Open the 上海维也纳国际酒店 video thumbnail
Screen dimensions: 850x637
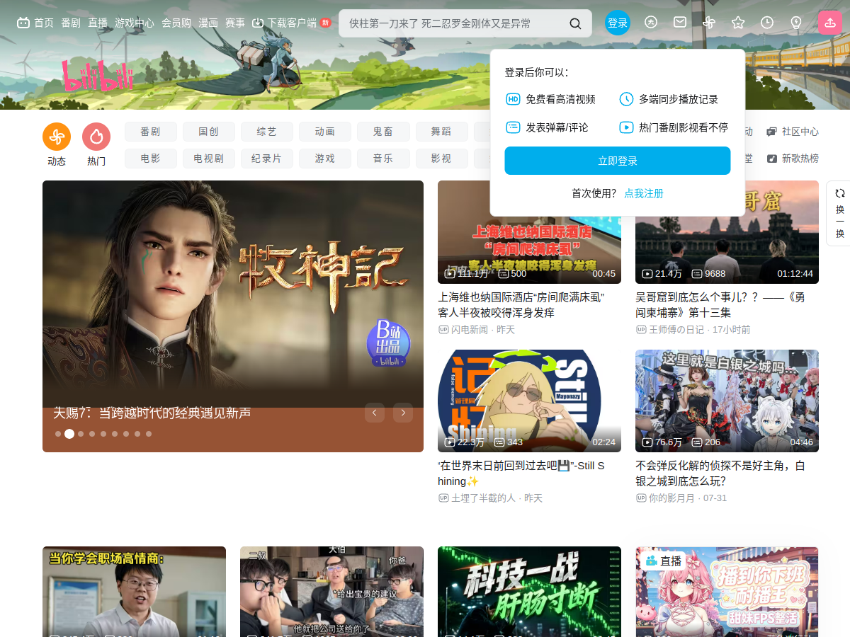(x=529, y=232)
